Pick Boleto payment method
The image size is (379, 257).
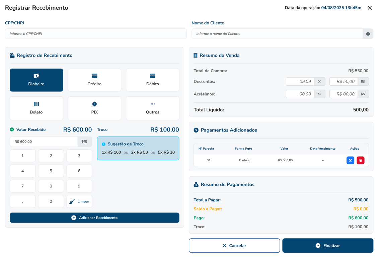[36, 108]
